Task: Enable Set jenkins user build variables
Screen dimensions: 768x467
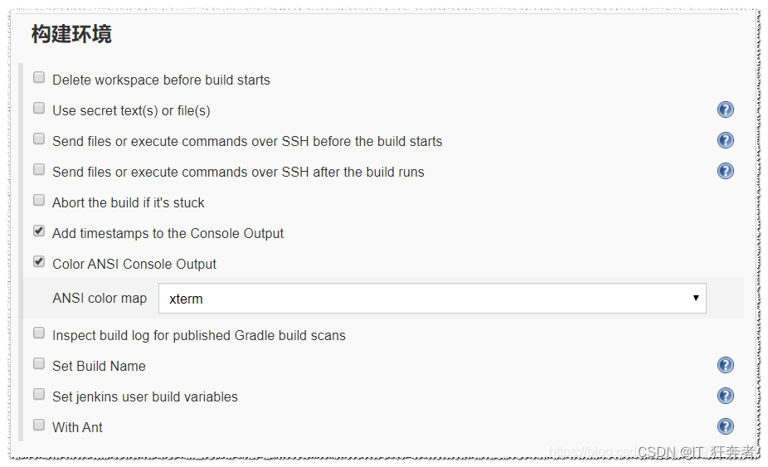Action: pos(39,395)
